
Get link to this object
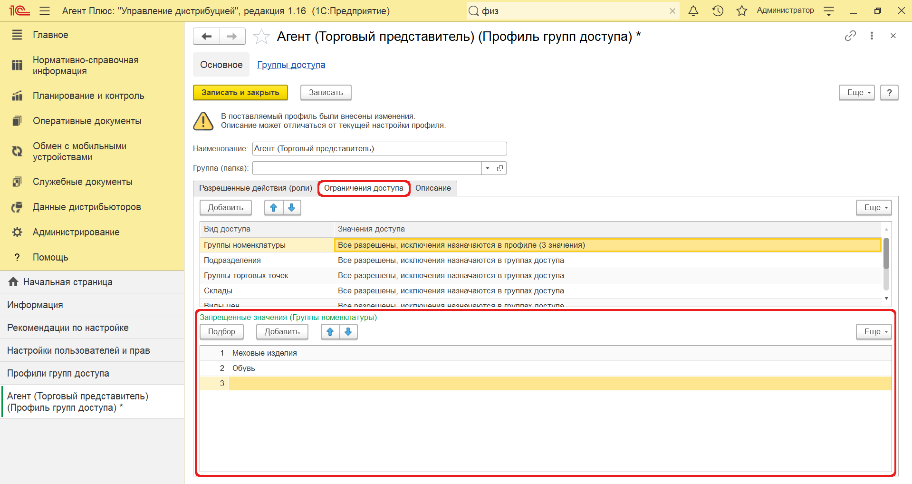click(850, 36)
